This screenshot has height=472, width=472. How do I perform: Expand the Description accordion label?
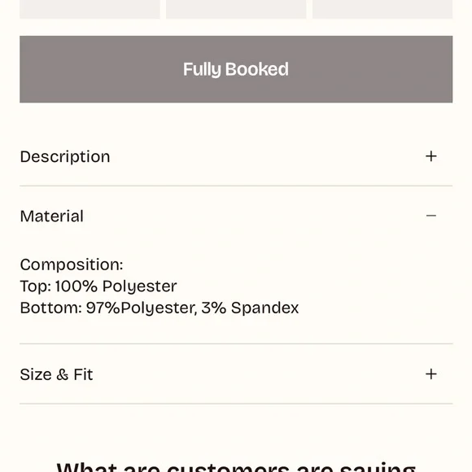coord(65,156)
